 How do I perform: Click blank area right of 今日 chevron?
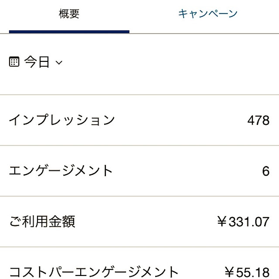[x=169, y=62]
